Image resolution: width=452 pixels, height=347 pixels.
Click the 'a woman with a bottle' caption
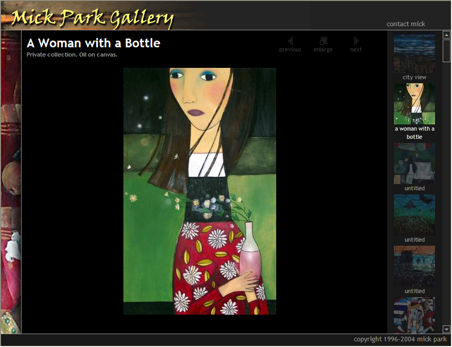tap(414, 133)
